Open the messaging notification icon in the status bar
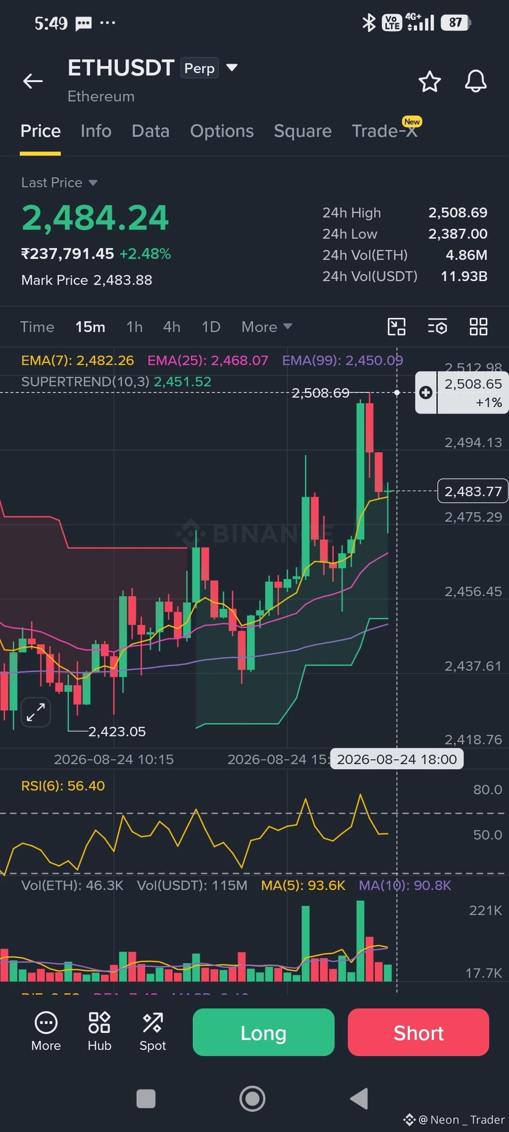The image size is (509, 1132). pyautogui.click(x=83, y=23)
